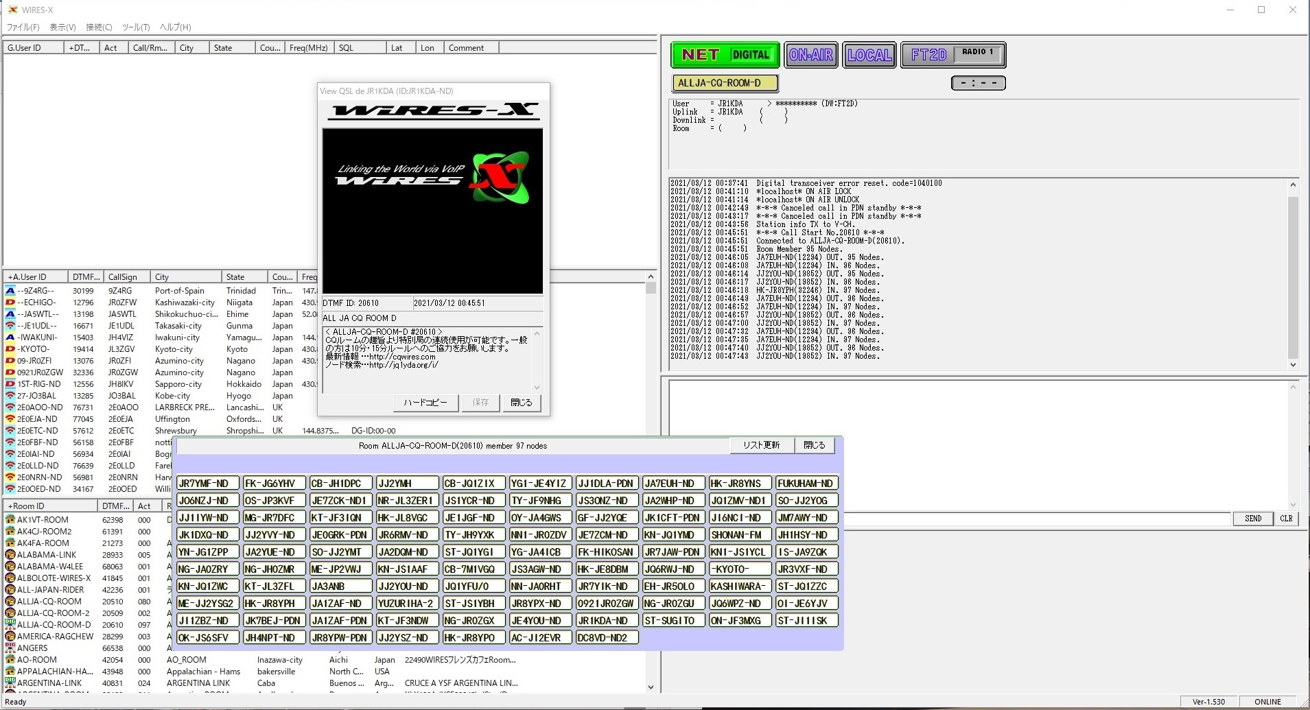Toggle the ON-AIR lock indicator
The image size is (1310, 710).
(811, 55)
